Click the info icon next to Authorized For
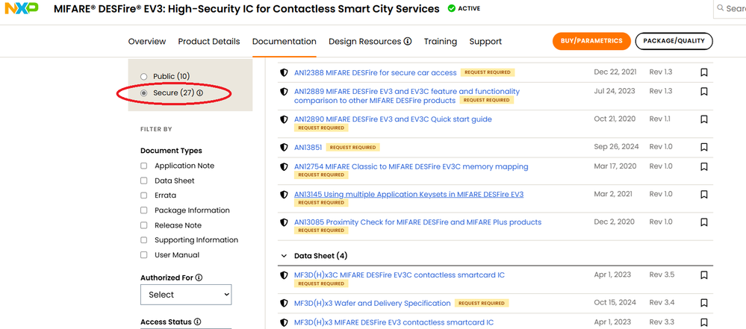This screenshot has height=329, width=746. [x=199, y=278]
